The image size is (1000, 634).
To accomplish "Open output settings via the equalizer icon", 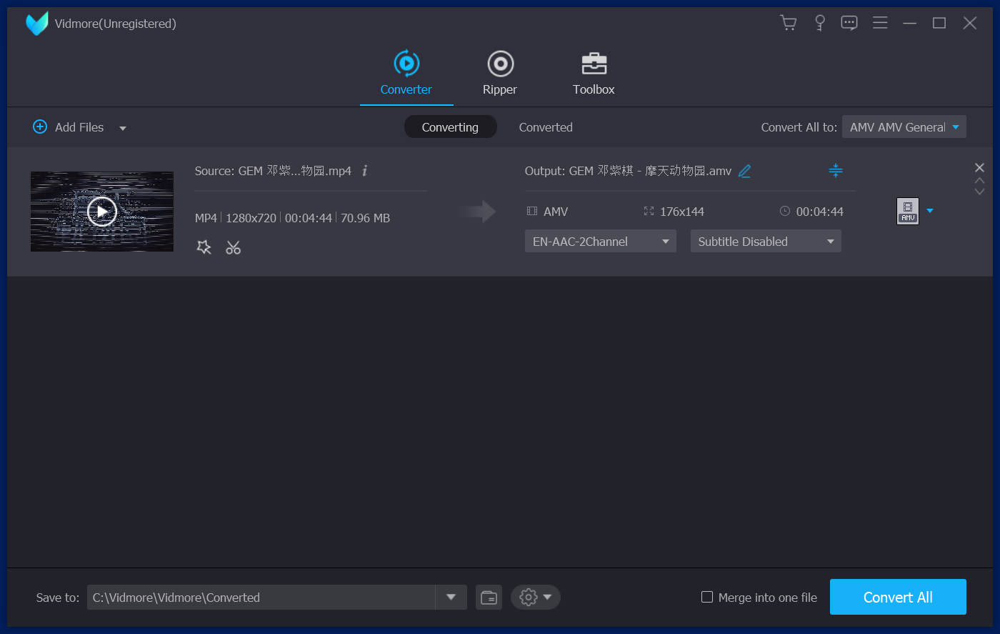I will [835, 171].
